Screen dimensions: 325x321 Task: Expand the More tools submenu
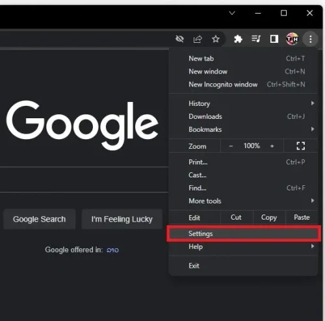tap(243, 201)
